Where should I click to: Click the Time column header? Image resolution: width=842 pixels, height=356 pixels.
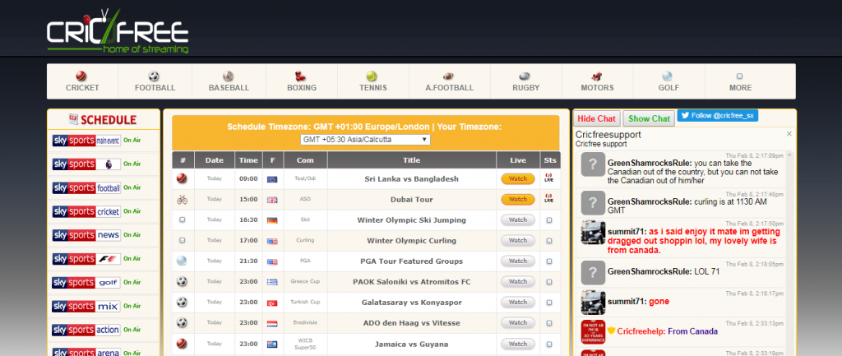tap(248, 160)
